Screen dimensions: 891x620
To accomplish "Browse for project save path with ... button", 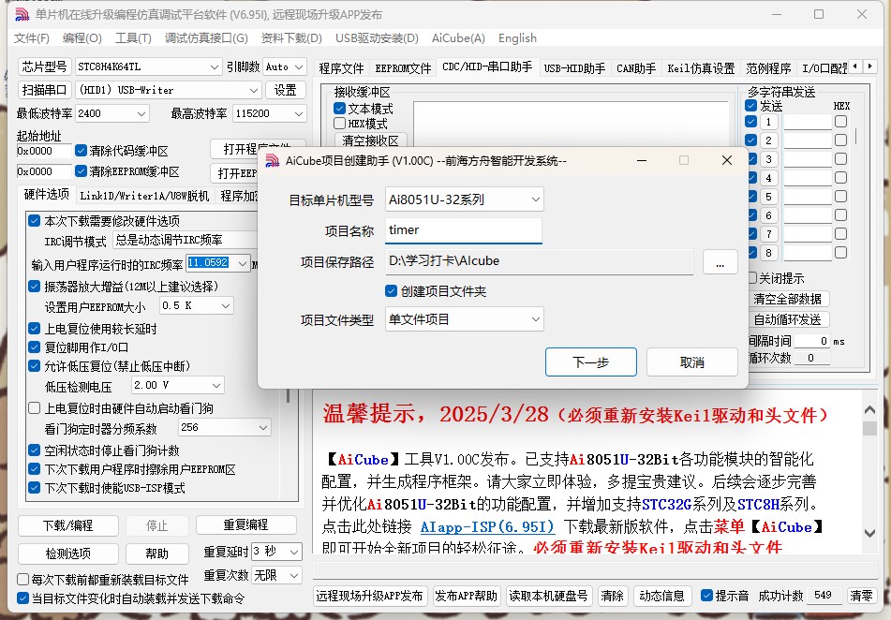I will [720, 262].
